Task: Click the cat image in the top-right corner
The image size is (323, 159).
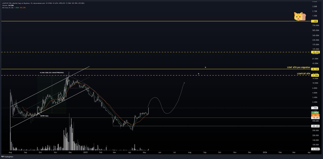Action: [x=299, y=17]
